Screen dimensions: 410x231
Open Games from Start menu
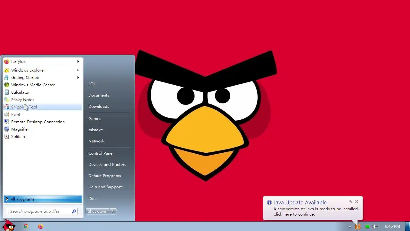(95, 119)
